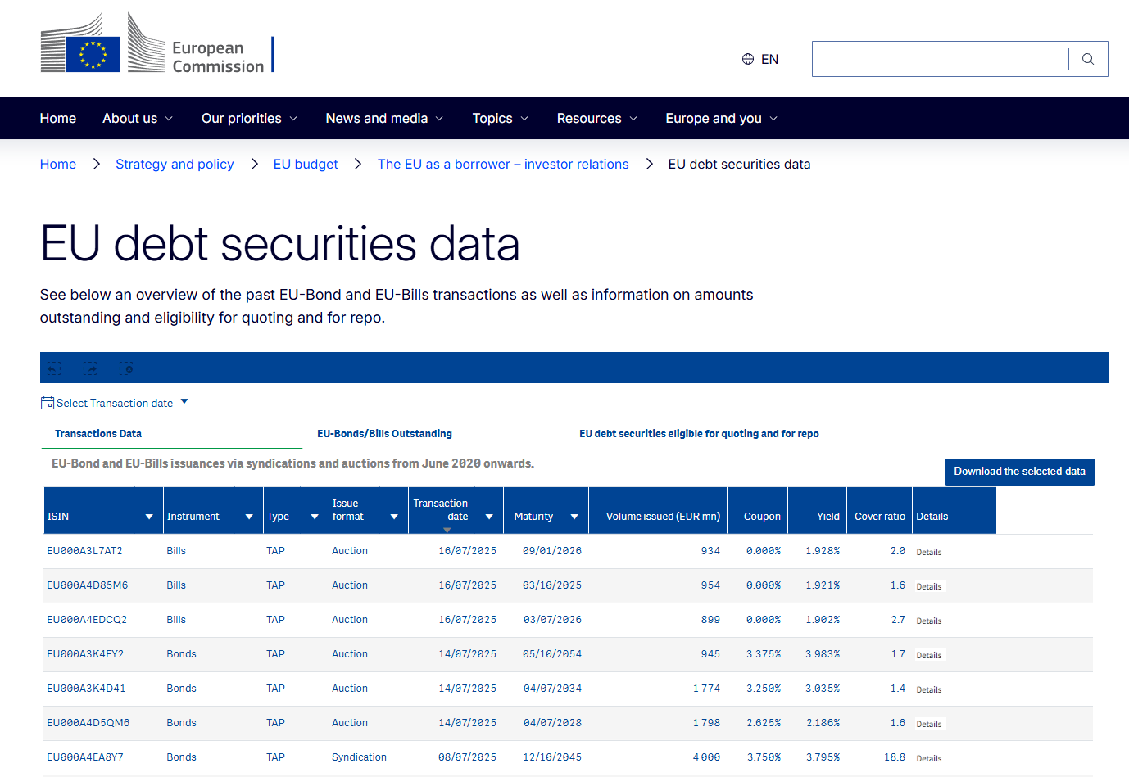Open Details for EU000A3L7AT2 row
The width and height of the screenshot is (1129, 777).
pos(929,552)
